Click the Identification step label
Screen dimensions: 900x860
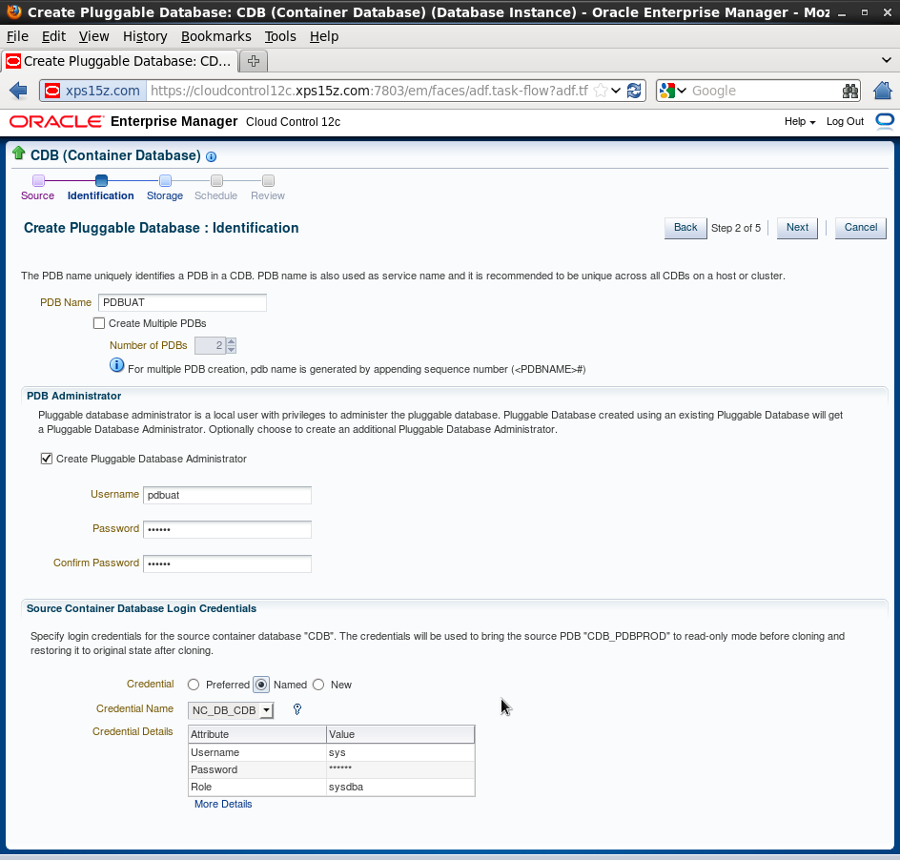point(100,195)
